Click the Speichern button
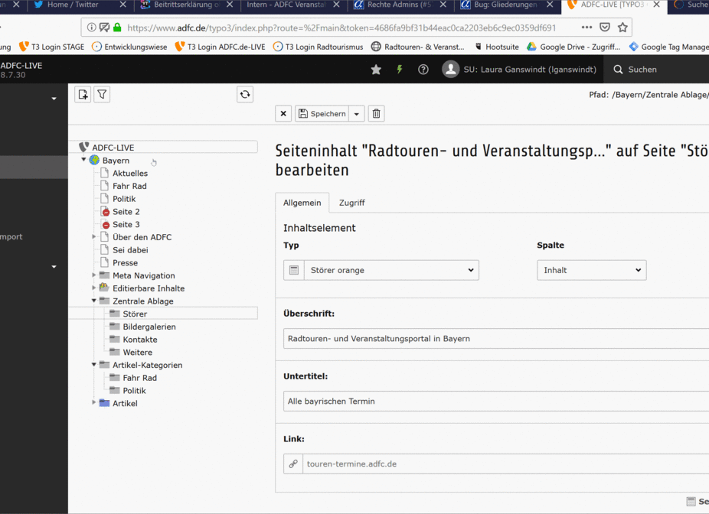Screen dimensions: 709x514 [322, 113]
